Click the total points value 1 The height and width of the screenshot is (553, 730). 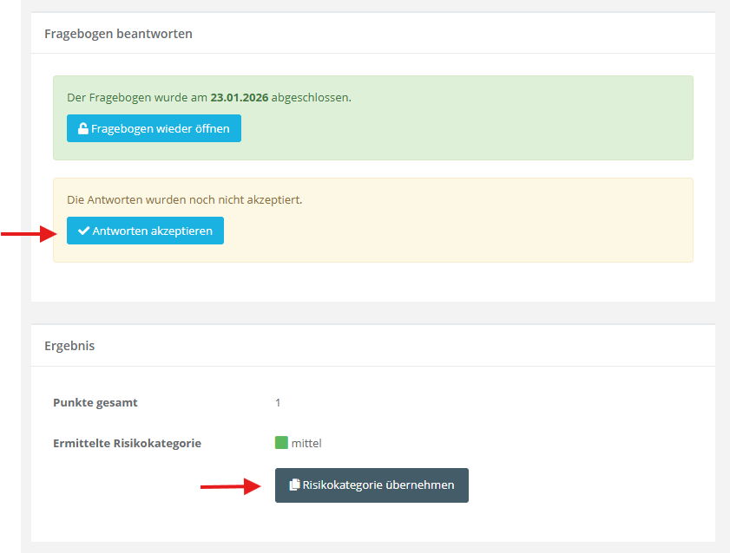coord(278,402)
